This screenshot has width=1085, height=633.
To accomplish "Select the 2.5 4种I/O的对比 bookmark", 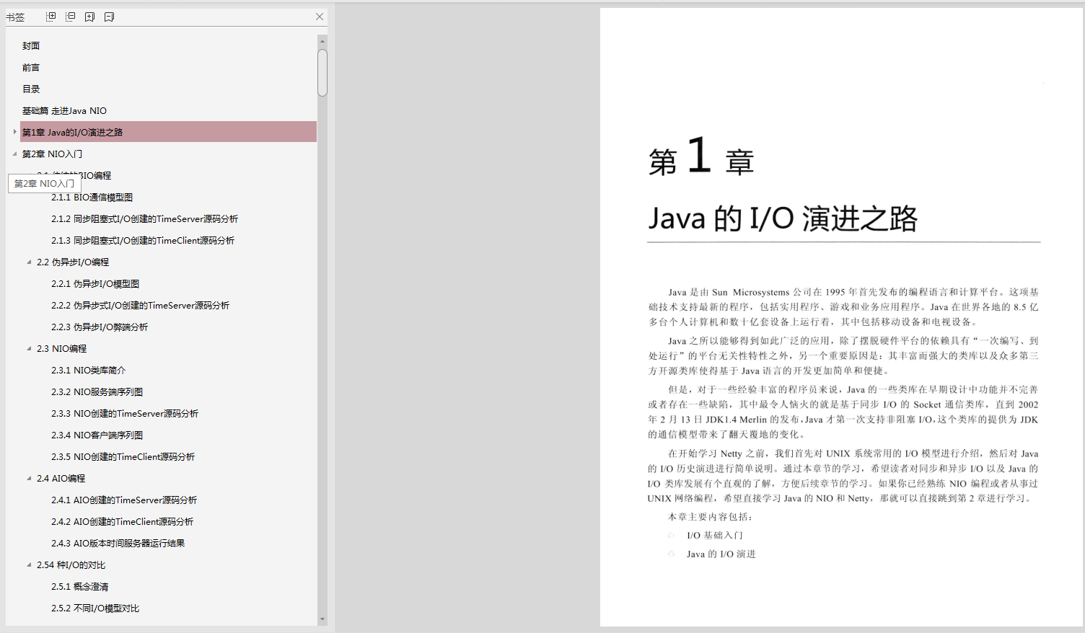I will [71, 565].
